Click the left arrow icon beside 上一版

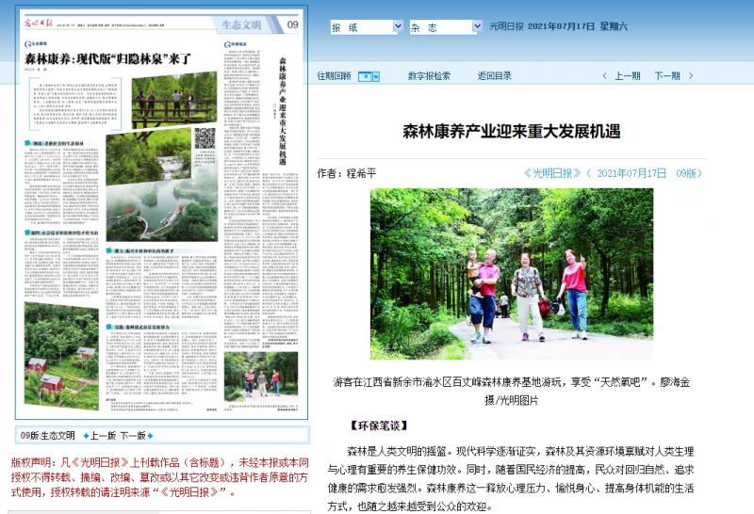coord(84,436)
